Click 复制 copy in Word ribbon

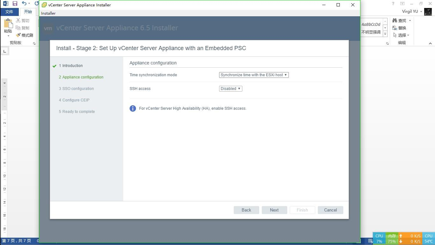[x=23, y=28]
